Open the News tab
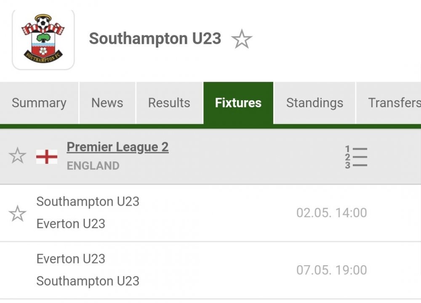 tap(107, 103)
